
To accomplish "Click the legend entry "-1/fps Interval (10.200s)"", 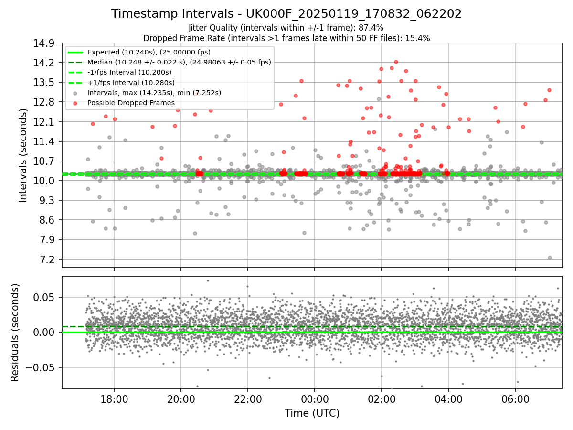I will click(129, 72).
